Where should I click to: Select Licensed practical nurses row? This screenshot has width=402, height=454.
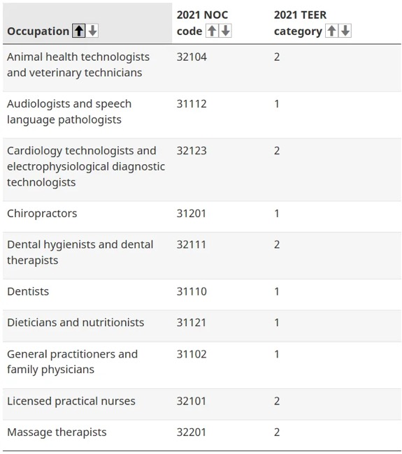point(202,404)
